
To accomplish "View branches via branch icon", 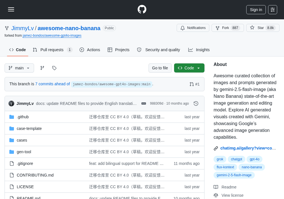I will (x=42, y=68).
